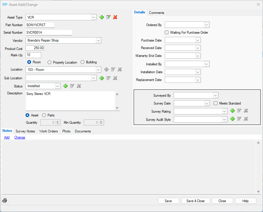
Task: Select the Building radio button
Action: tap(82, 62)
